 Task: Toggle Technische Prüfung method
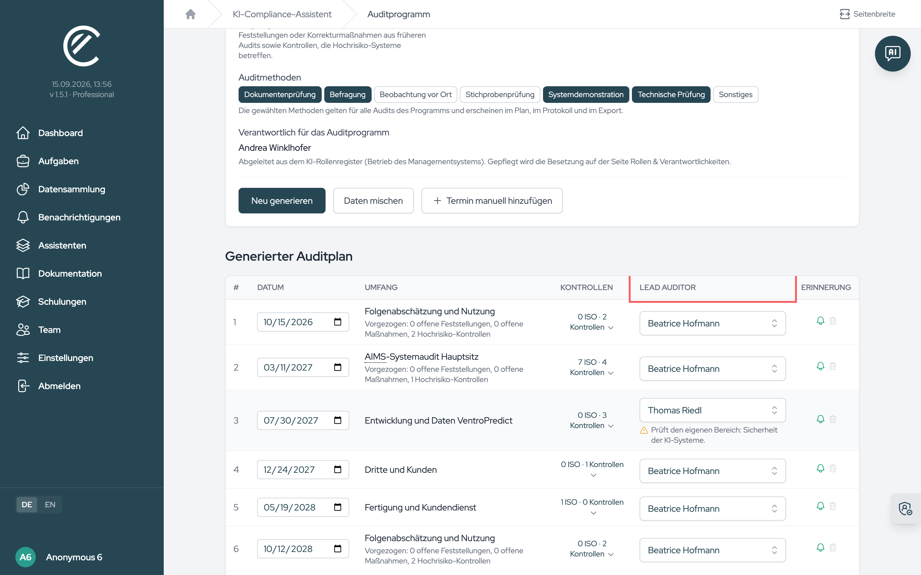point(671,94)
